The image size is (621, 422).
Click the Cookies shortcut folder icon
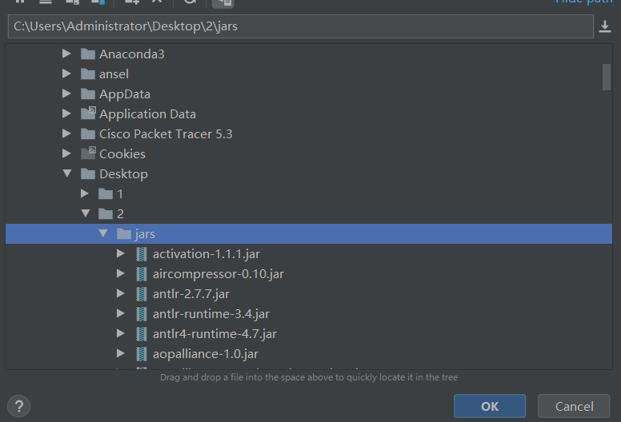[87, 153]
